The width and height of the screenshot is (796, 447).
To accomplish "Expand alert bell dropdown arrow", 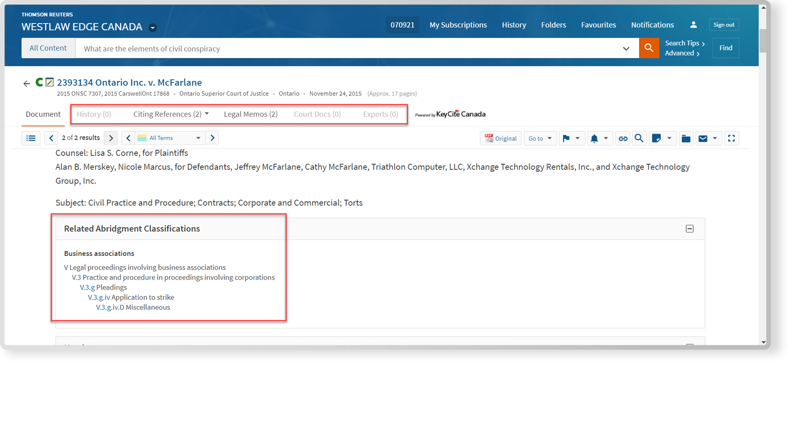I will click(606, 139).
